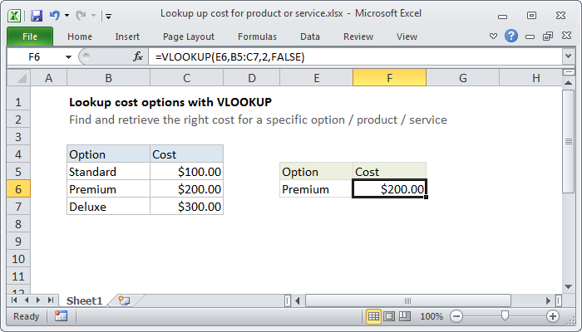Select the Premium cell in column E
This screenshot has height=332, width=582.
(x=316, y=189)
